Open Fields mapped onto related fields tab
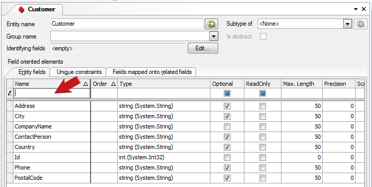The height and width of the screenshot is (187, 372). (152, 72)
